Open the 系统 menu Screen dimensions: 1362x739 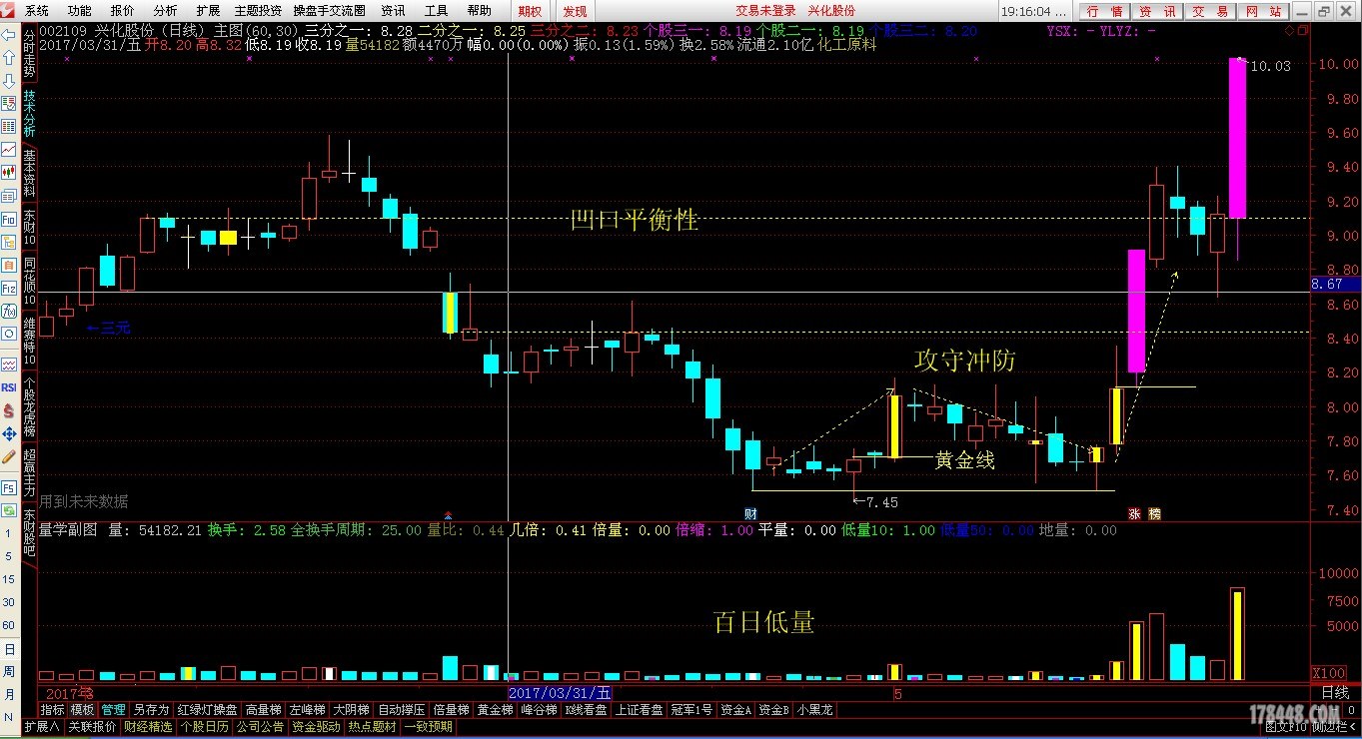tap(37, 11)
